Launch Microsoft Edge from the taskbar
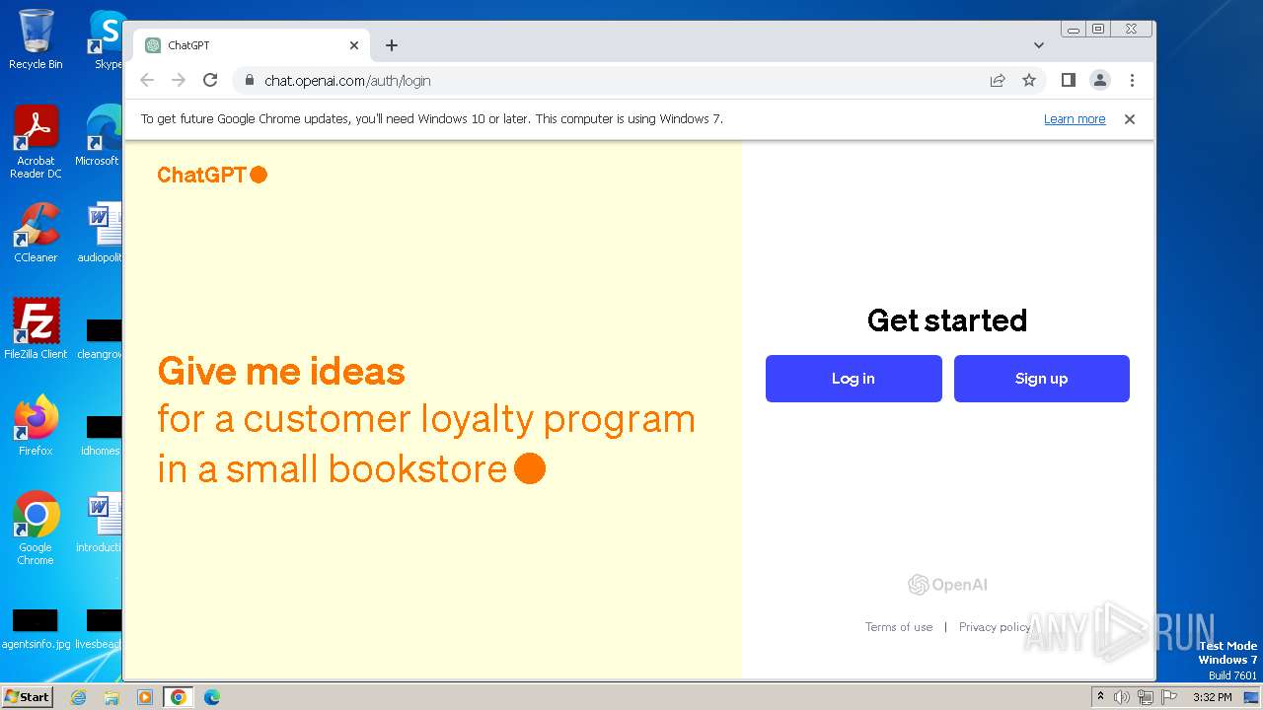The width and height of the screenshot is (1263, 710). click(212, 697)
